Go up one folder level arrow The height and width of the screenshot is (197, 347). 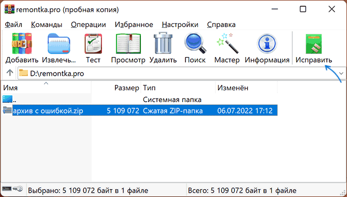pos(9,73)
